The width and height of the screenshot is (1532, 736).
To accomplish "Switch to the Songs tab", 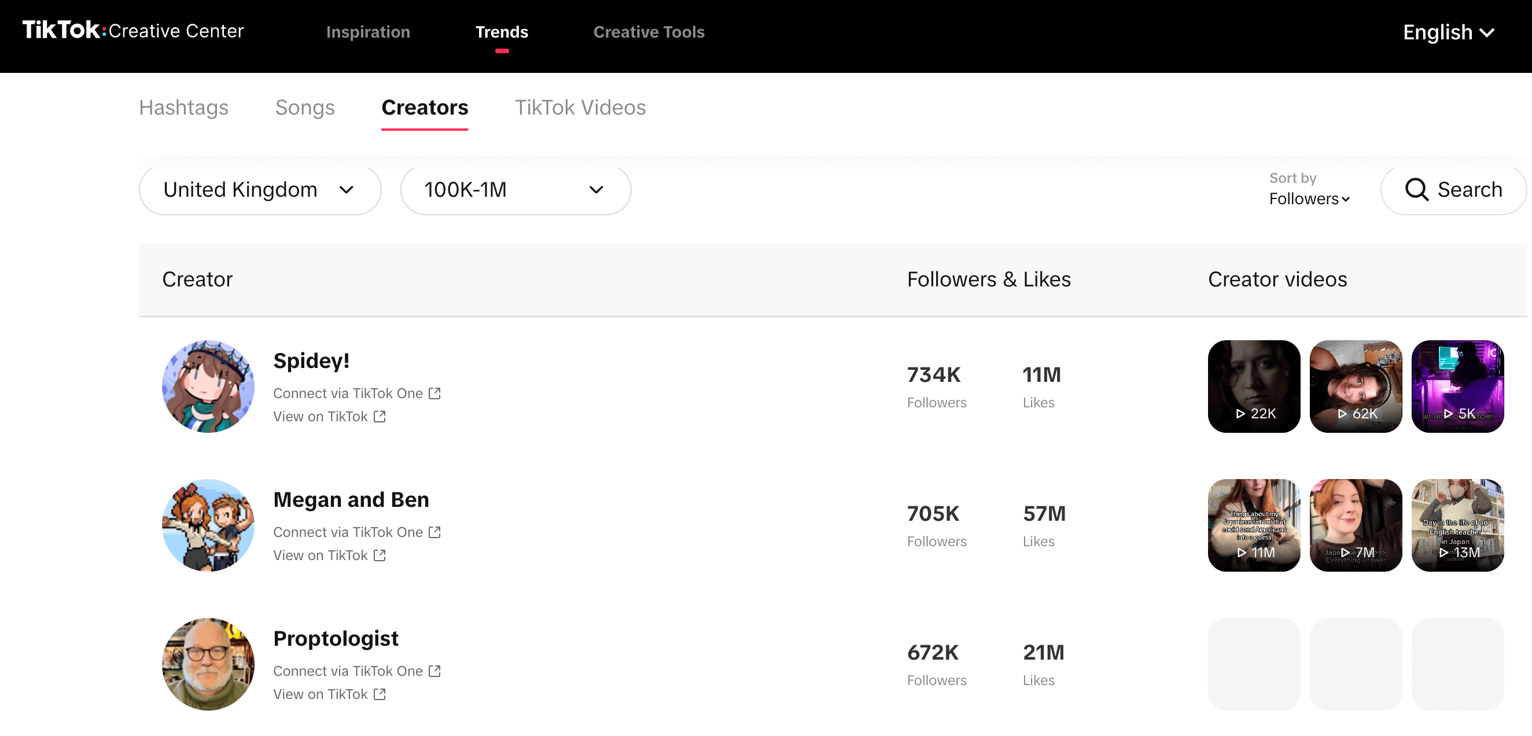I will tap(305, 108).
